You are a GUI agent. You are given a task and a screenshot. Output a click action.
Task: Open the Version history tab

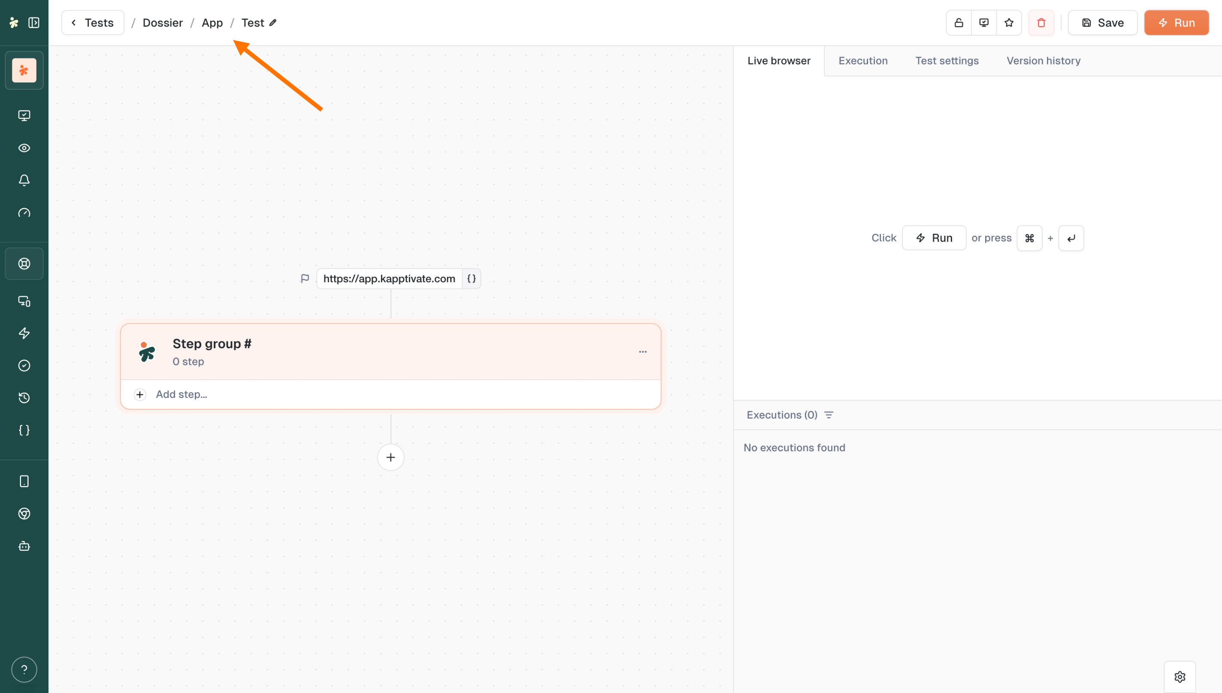1043,61
